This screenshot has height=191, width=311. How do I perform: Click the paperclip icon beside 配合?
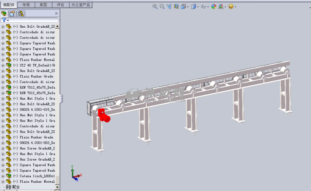point(8,187)
